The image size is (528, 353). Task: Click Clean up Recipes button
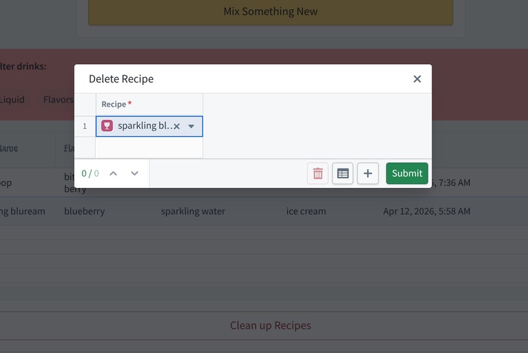point(271,325)
